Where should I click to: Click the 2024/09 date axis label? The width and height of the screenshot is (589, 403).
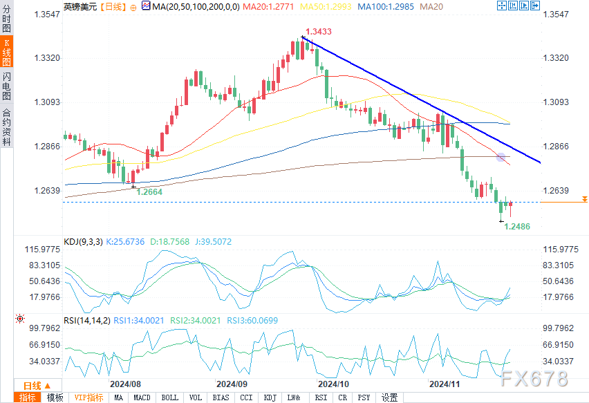pos(232,384)
